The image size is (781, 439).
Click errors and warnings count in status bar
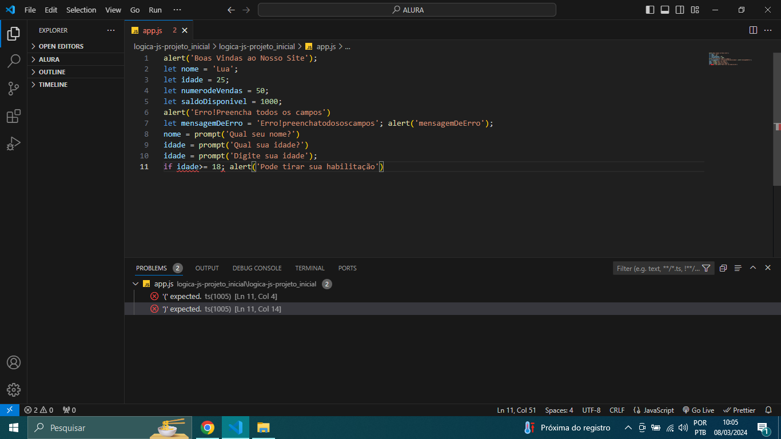click(x=38, y=410)
